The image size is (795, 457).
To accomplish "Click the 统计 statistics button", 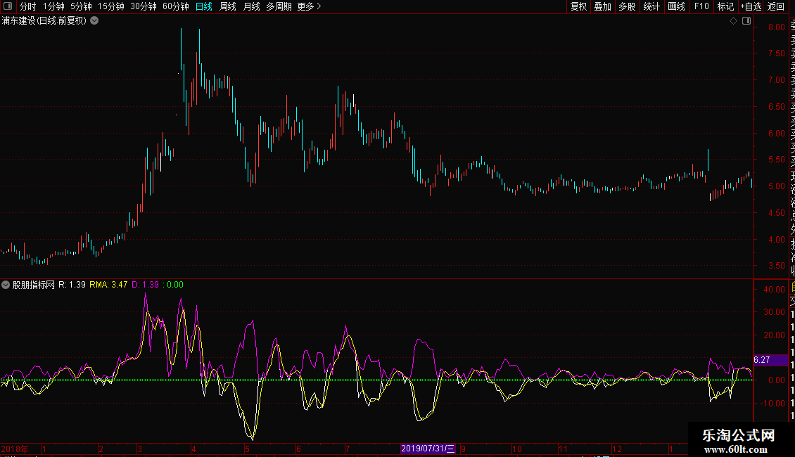I will point(651,6).
